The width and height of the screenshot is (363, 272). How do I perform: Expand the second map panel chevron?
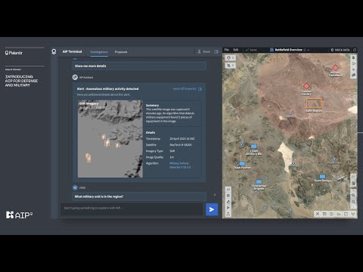tap(233, 66)
